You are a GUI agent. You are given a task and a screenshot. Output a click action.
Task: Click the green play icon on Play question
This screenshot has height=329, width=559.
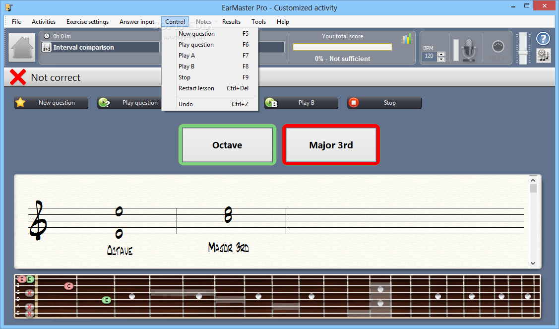pyautogui.click(x=104, y=103)
